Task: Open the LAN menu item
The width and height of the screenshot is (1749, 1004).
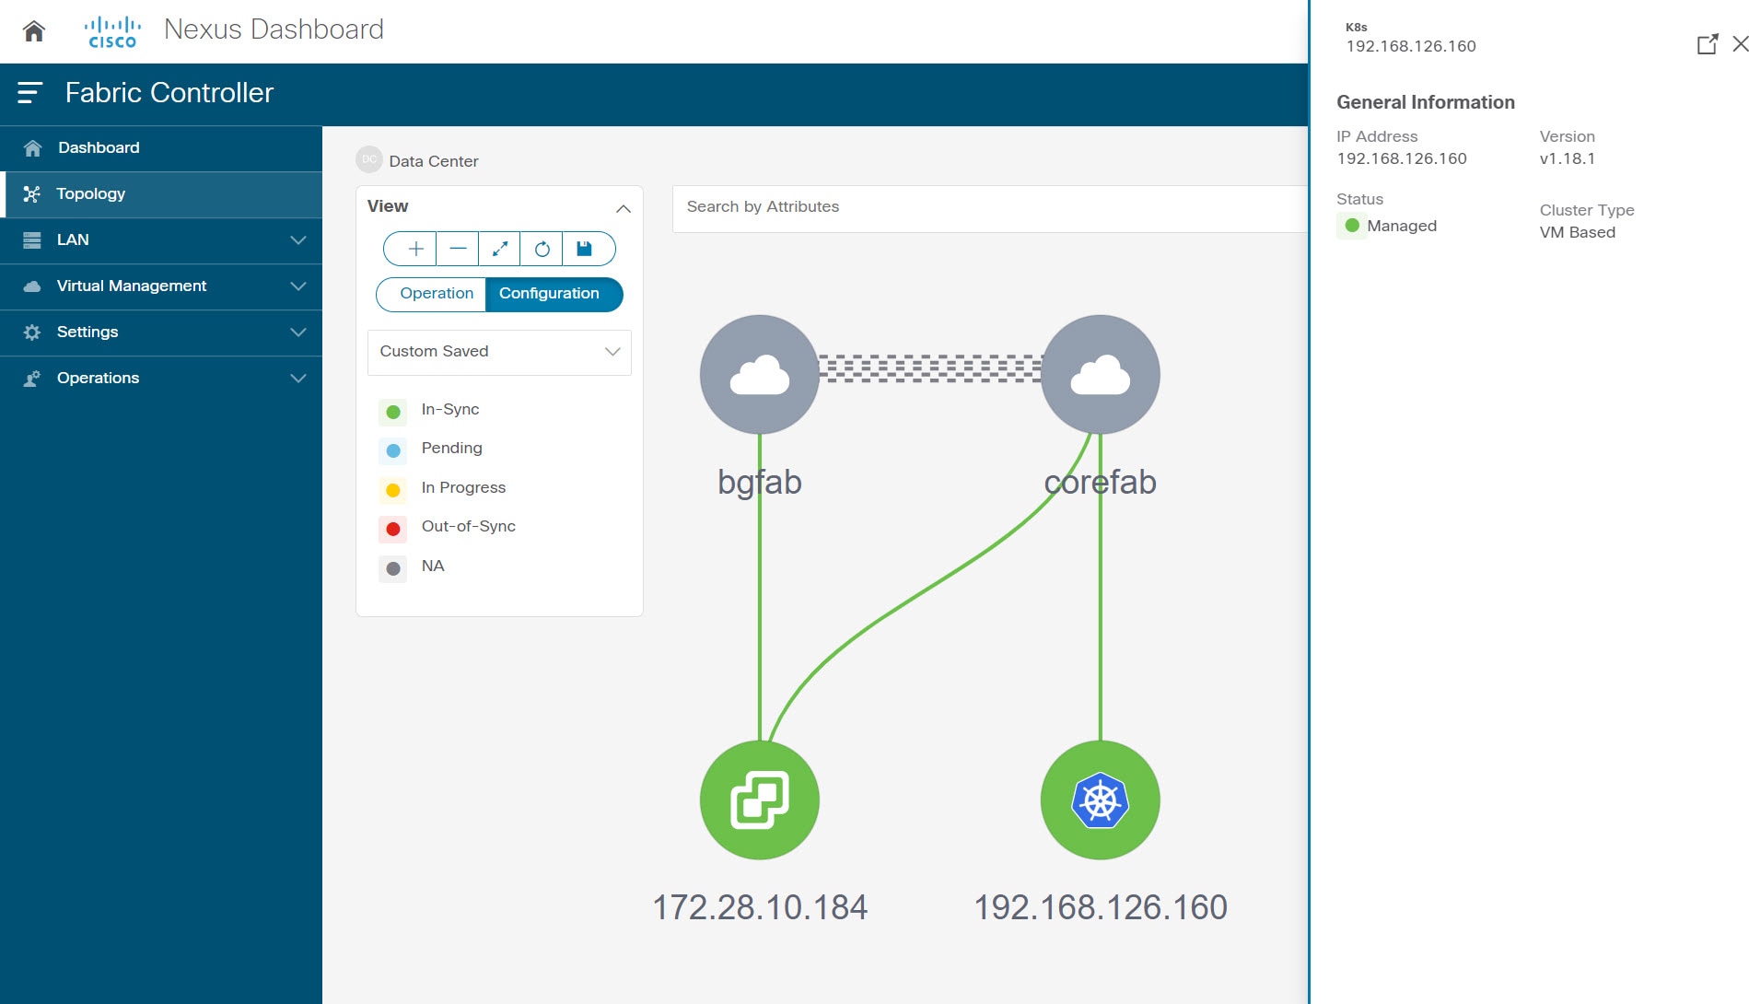Action: (161, 240)
